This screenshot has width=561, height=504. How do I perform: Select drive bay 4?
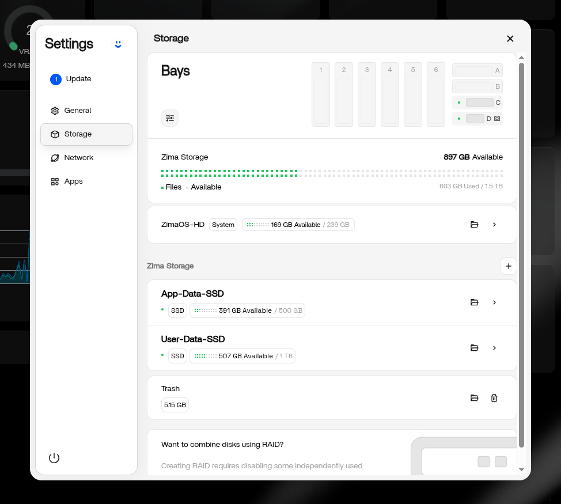(389, 94)
